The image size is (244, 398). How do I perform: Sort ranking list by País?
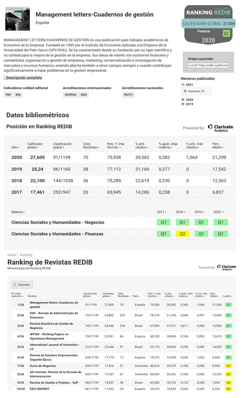pyautogui.click(x=136, y=296)
